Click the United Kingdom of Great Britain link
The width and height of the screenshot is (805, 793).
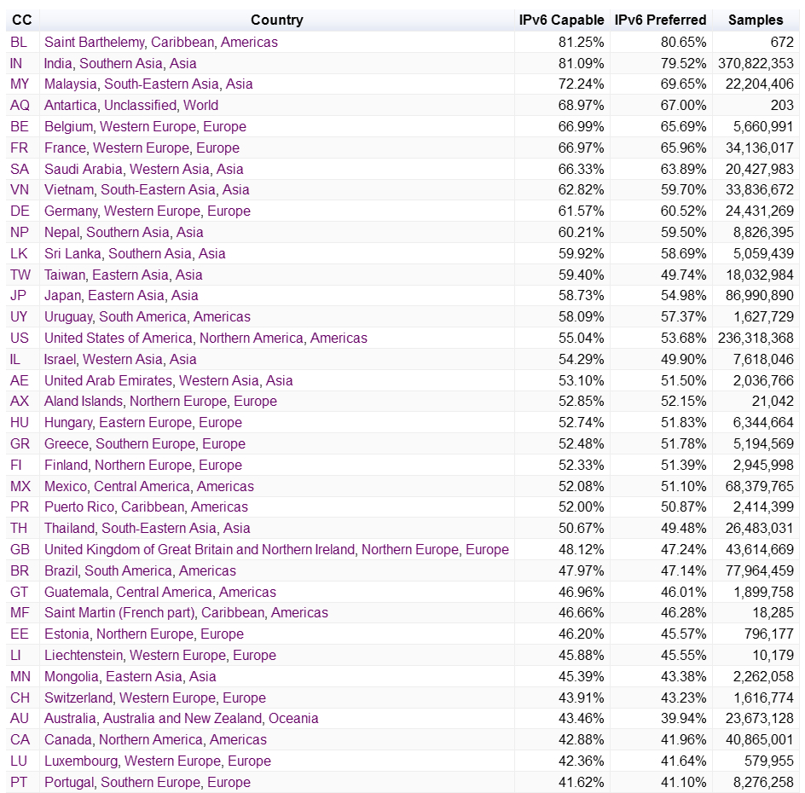pyautogui.click(x=276, y=549)
